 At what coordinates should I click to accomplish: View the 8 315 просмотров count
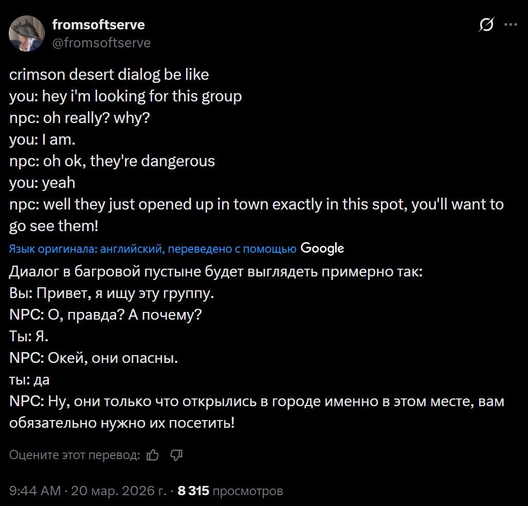(230, 491)
